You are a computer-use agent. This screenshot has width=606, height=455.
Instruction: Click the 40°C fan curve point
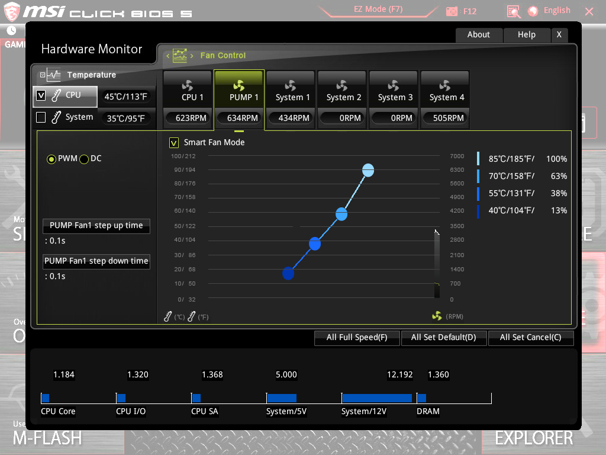[x=288, y=274]
